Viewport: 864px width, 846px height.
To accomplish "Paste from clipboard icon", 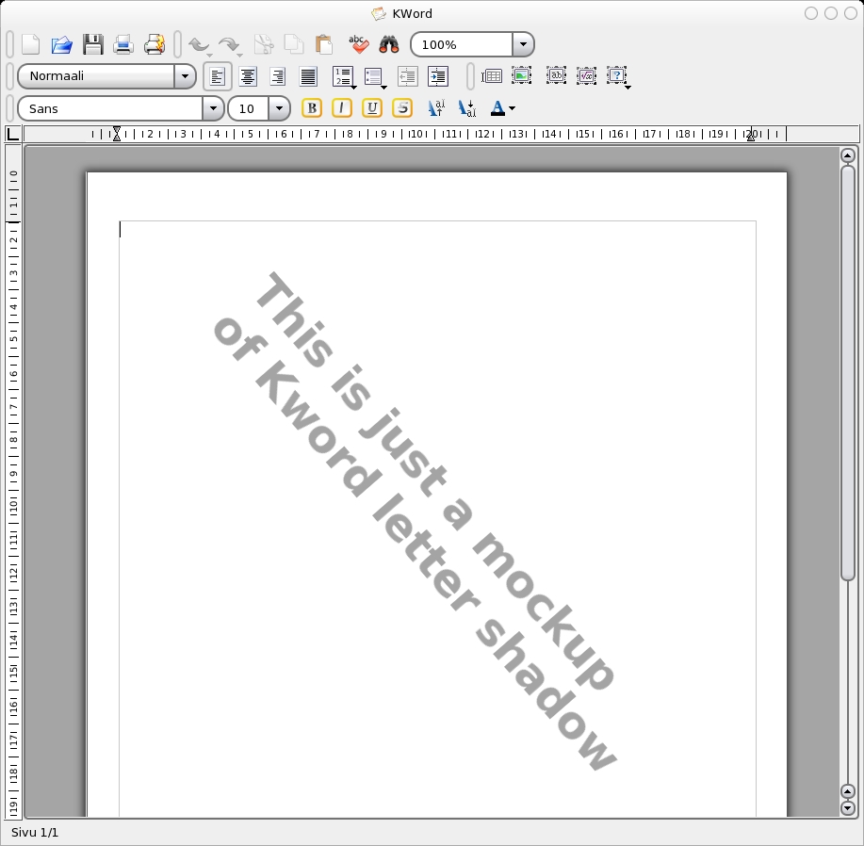I will (324, 44).
